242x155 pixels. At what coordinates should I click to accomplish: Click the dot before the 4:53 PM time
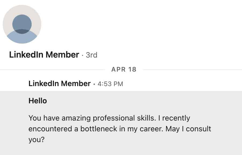[x=94, y=84]
